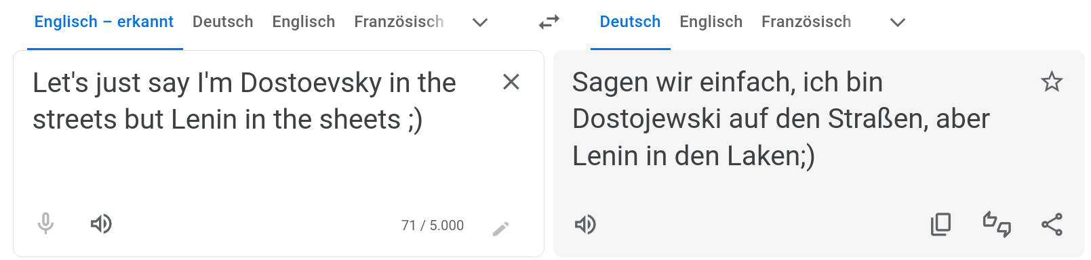Screen dimensions: 1091x260
Task: Swap source and target languages
Action: click(x=549, y=22)
